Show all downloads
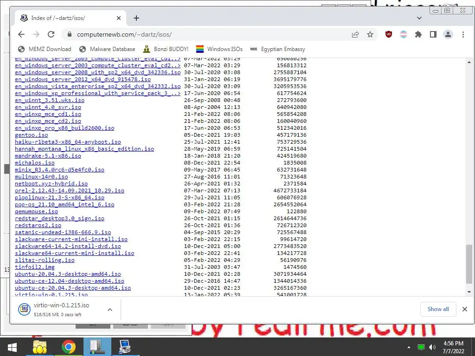This screenshot has height=356, width=475. coord(438,309)
